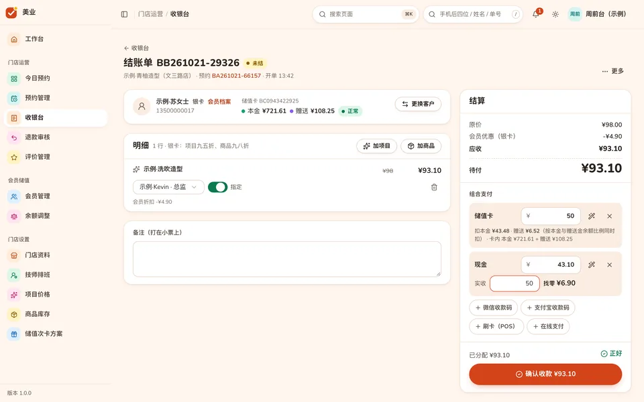Viewport: 644px width, 402px height.
Task: Select 收银台 sidebar item
Action: point(56,117)
